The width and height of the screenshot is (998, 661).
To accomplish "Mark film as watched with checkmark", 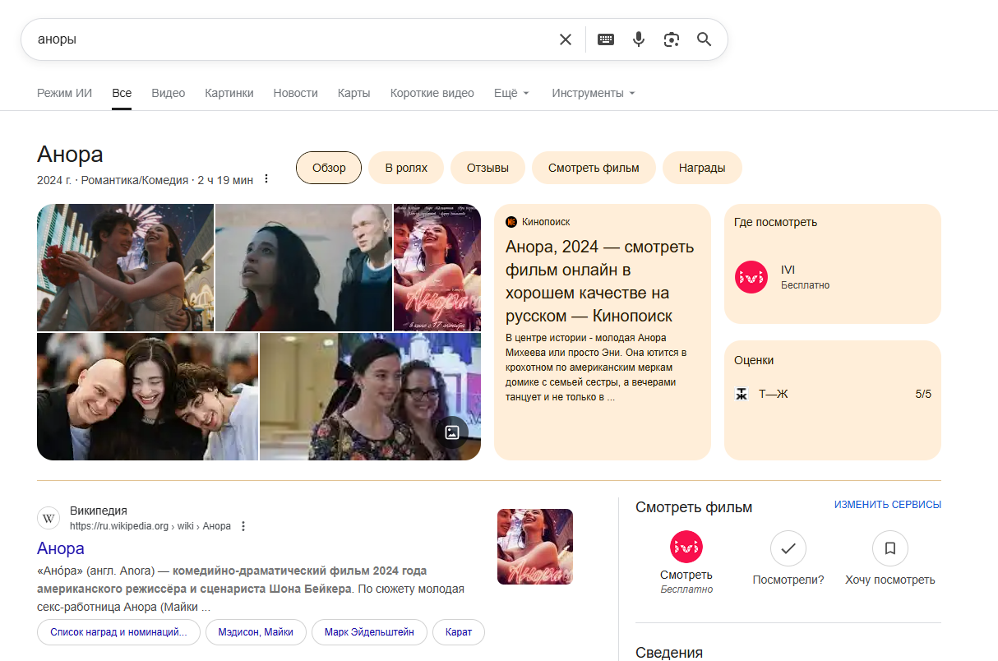I will click(788, 548).
